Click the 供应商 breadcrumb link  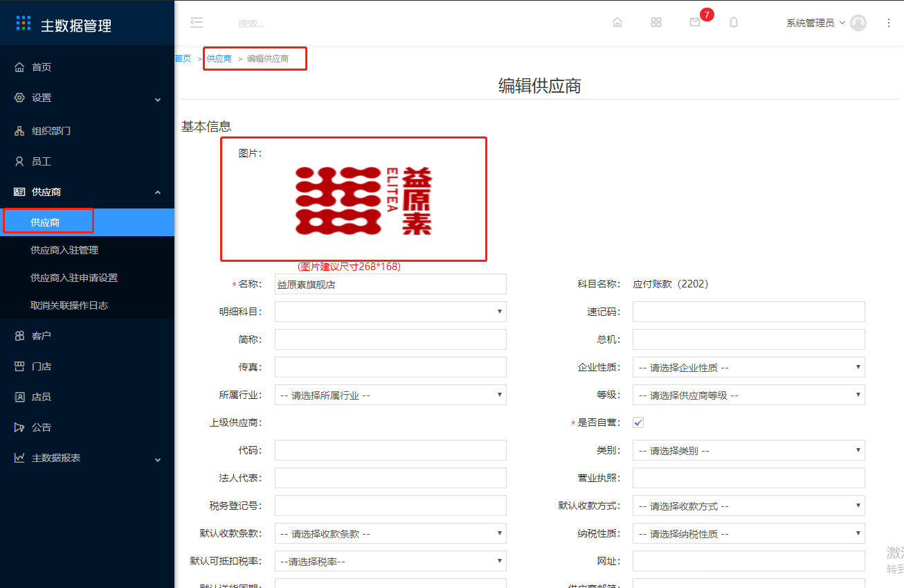[x=219, y=59]
